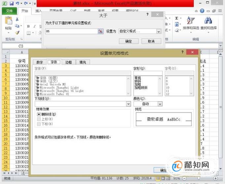The height and width of the screenshot is (184, 225).
Task: Click the range selector icon in Greater Than dialog
Action: pyautogui.click(x=100, y=31)
